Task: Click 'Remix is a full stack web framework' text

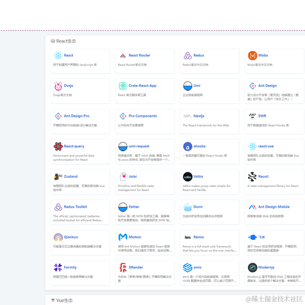Action: pos(209,249)
